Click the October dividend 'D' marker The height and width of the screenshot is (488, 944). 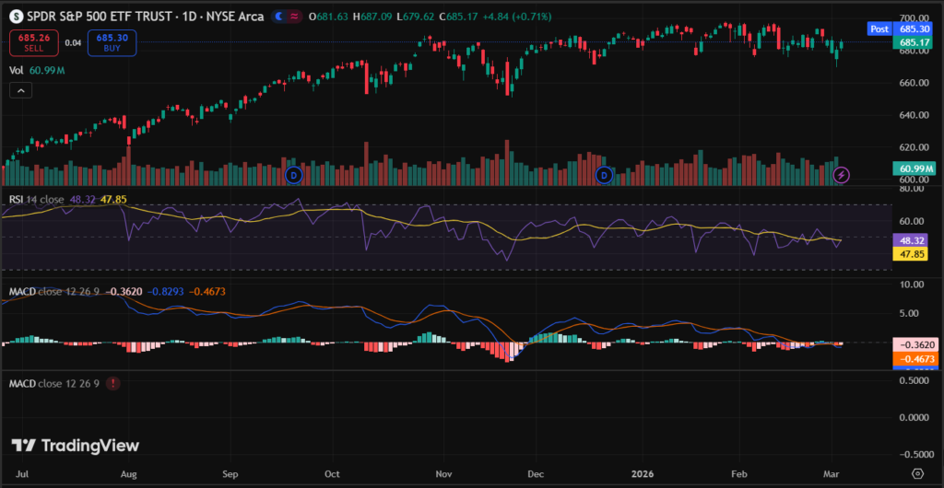click(x=293, y=174)
